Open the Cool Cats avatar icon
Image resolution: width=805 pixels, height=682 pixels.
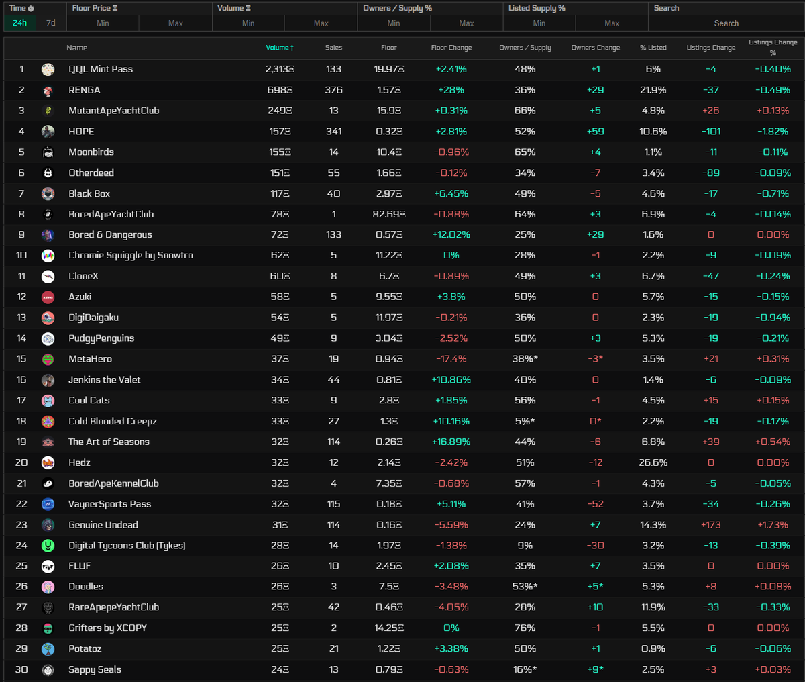click(x=48, y=401)
